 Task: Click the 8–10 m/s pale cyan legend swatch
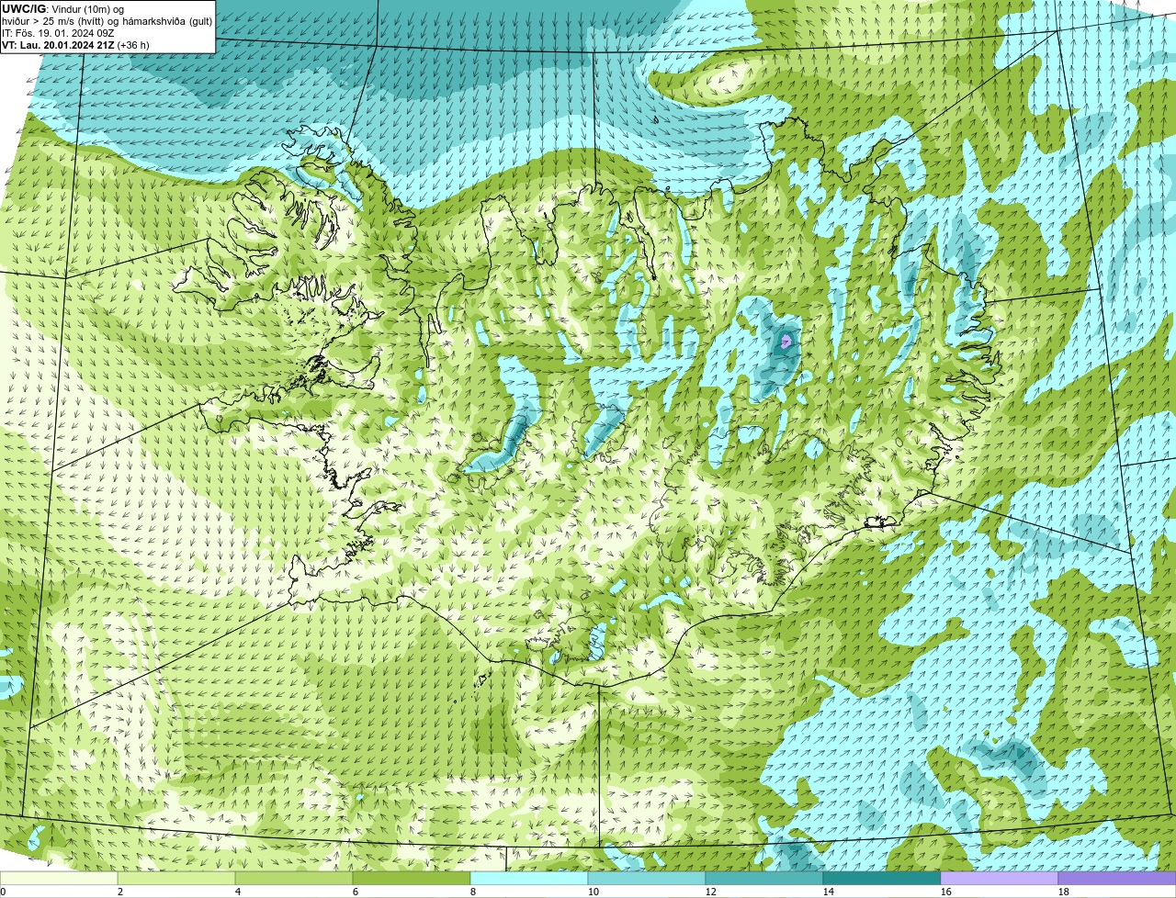[529, 878]
